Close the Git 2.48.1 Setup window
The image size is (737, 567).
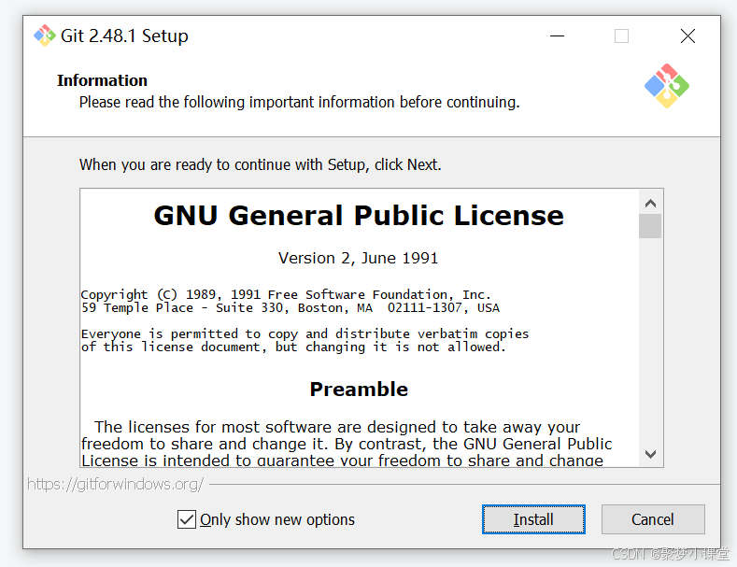(687, 35)
